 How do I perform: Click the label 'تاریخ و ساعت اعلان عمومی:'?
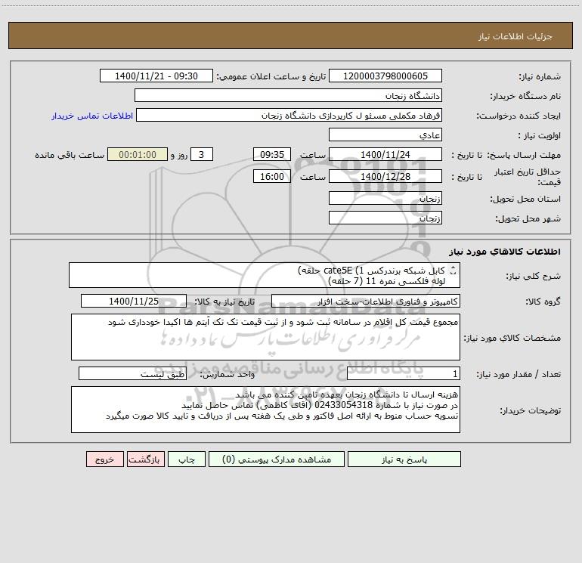coord(271,76)
